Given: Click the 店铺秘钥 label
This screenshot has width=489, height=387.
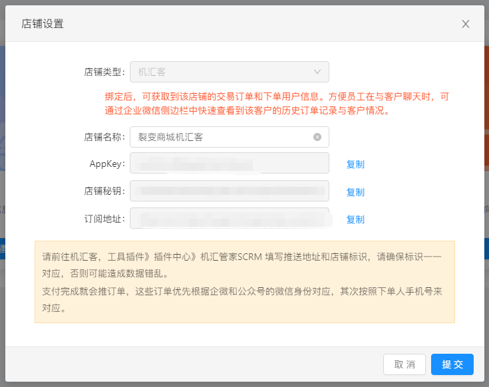Looking at the screenshot, I should (x=104, y=191).
